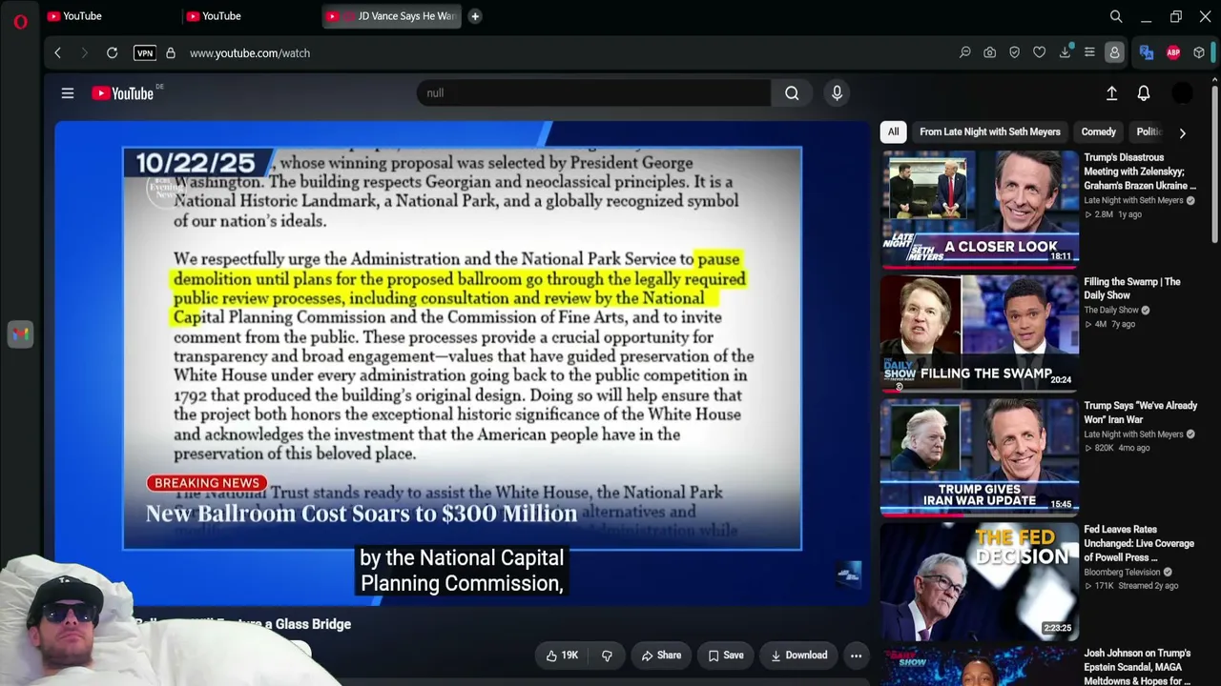Start voice search with microphone

point(837,93)
